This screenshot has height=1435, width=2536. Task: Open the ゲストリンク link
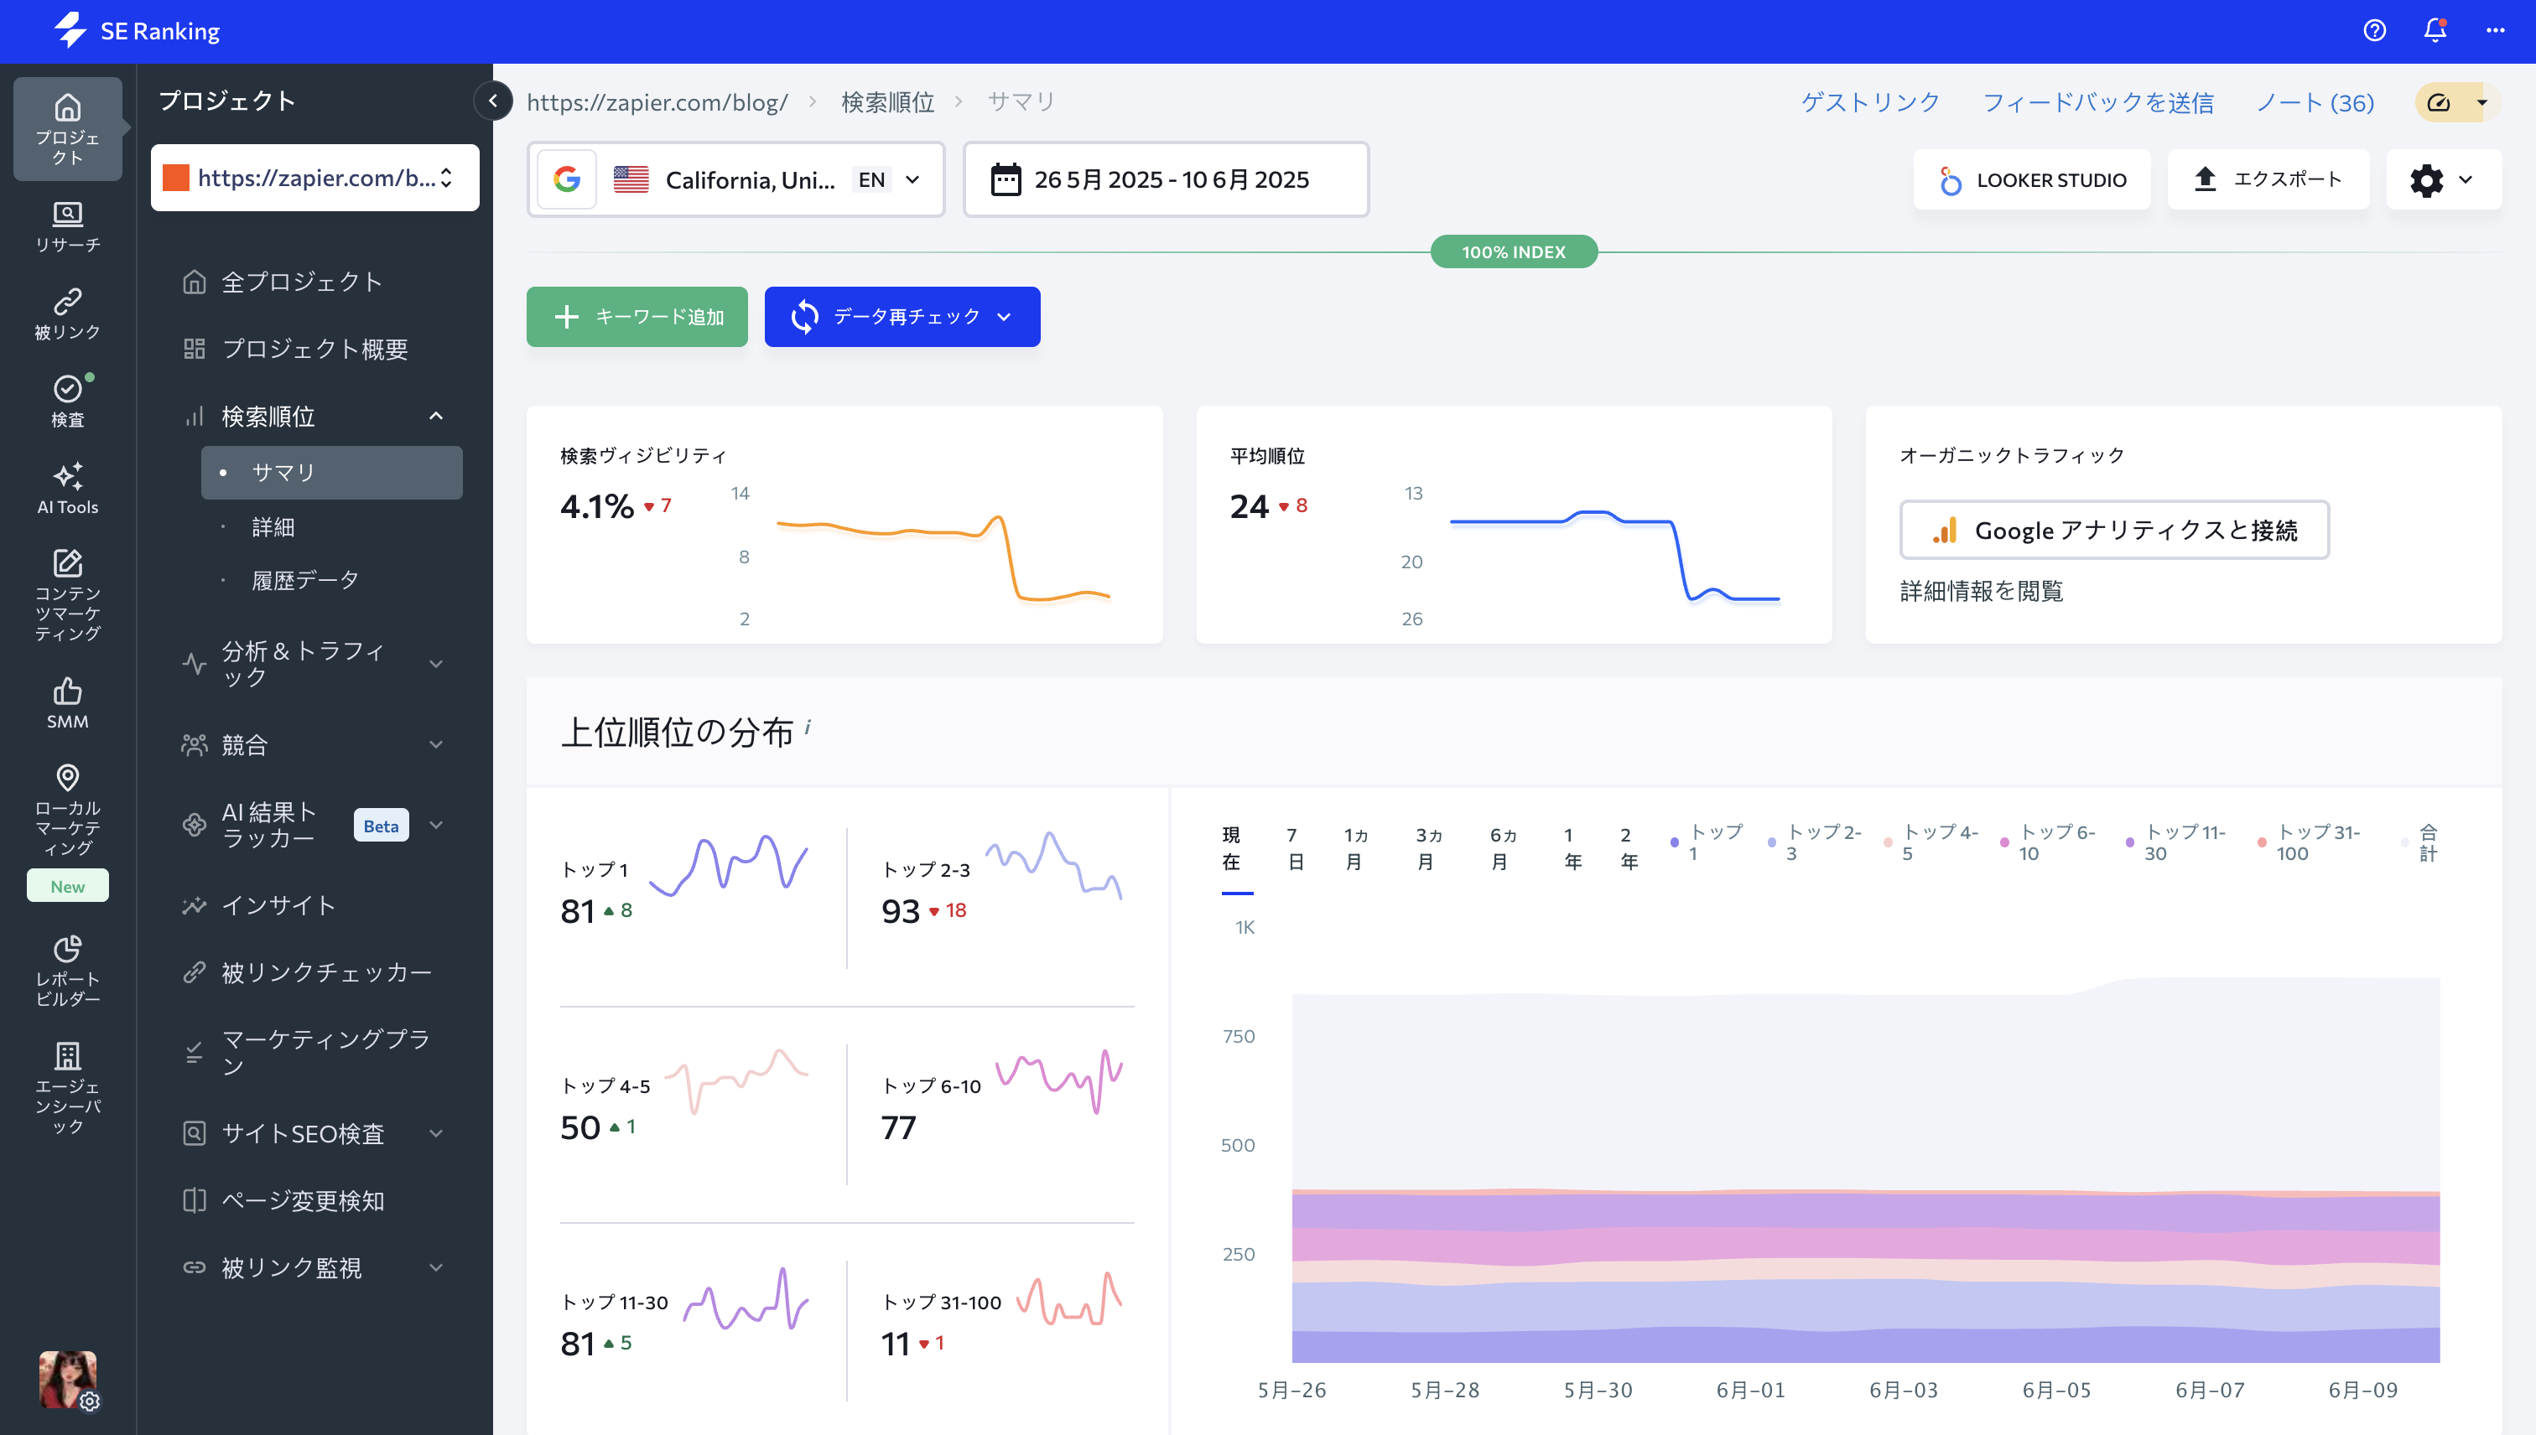point(1869,102)
